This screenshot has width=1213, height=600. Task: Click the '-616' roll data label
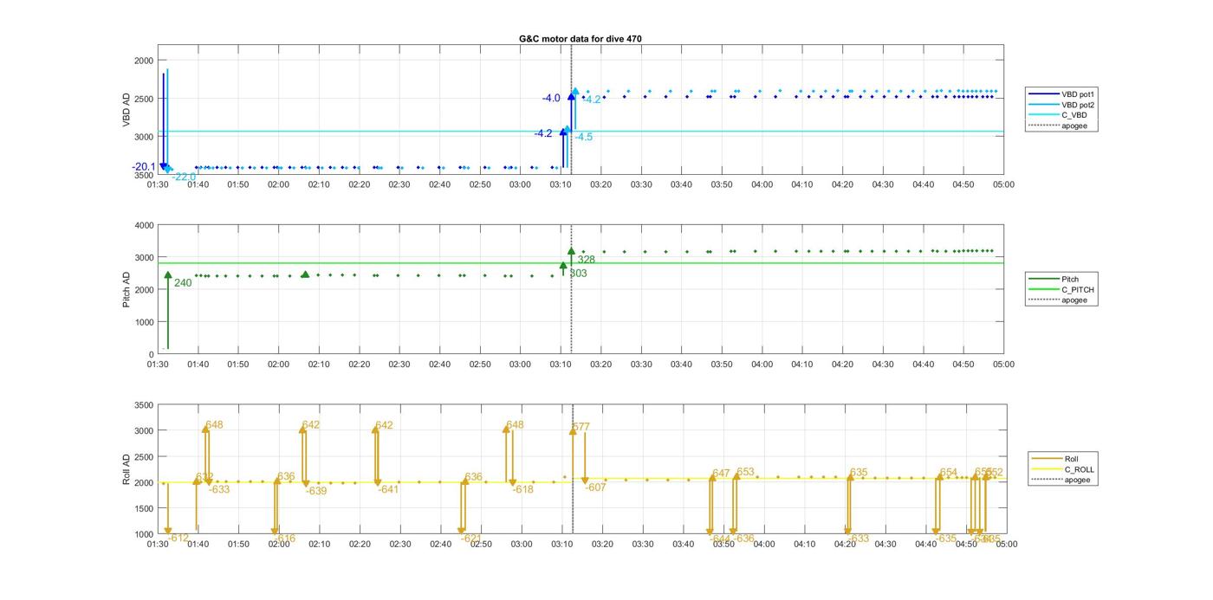coord(284,539)
